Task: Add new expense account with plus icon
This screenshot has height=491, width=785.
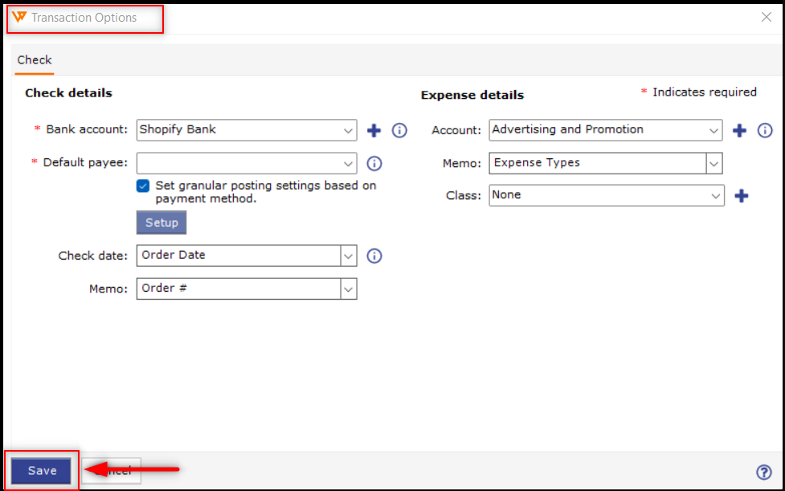Action: (x=739, y=130)
